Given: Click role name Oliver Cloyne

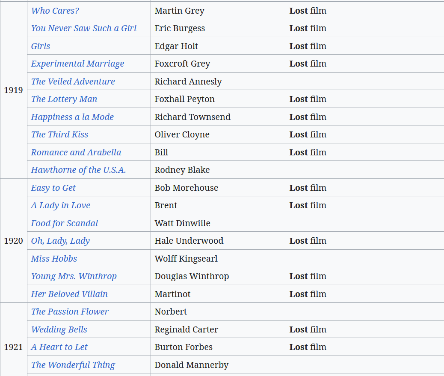Looking at the screenshot, I should [x=182, y=134].
